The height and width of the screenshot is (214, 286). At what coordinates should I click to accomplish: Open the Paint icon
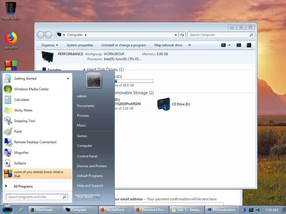[8, 132]
